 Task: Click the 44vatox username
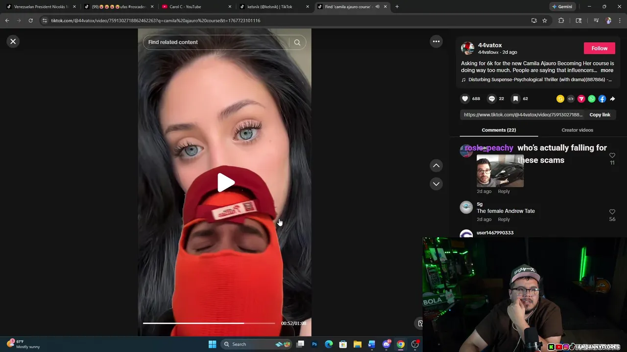click(490, 45)
